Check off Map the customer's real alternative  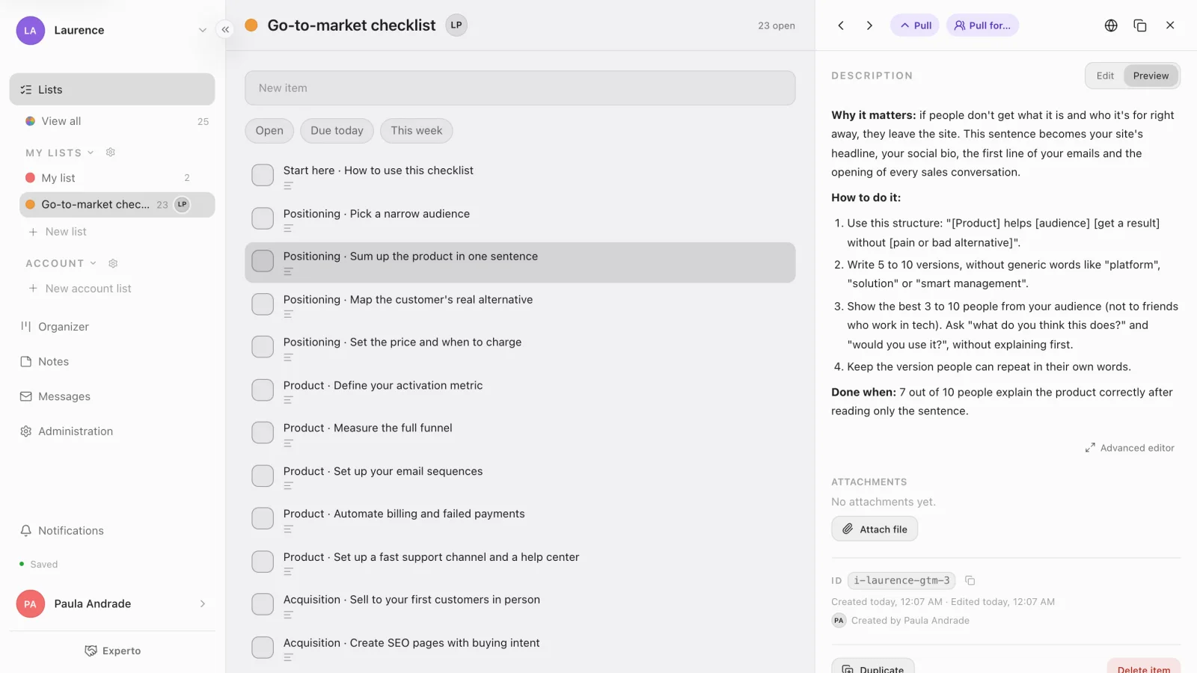263,304
